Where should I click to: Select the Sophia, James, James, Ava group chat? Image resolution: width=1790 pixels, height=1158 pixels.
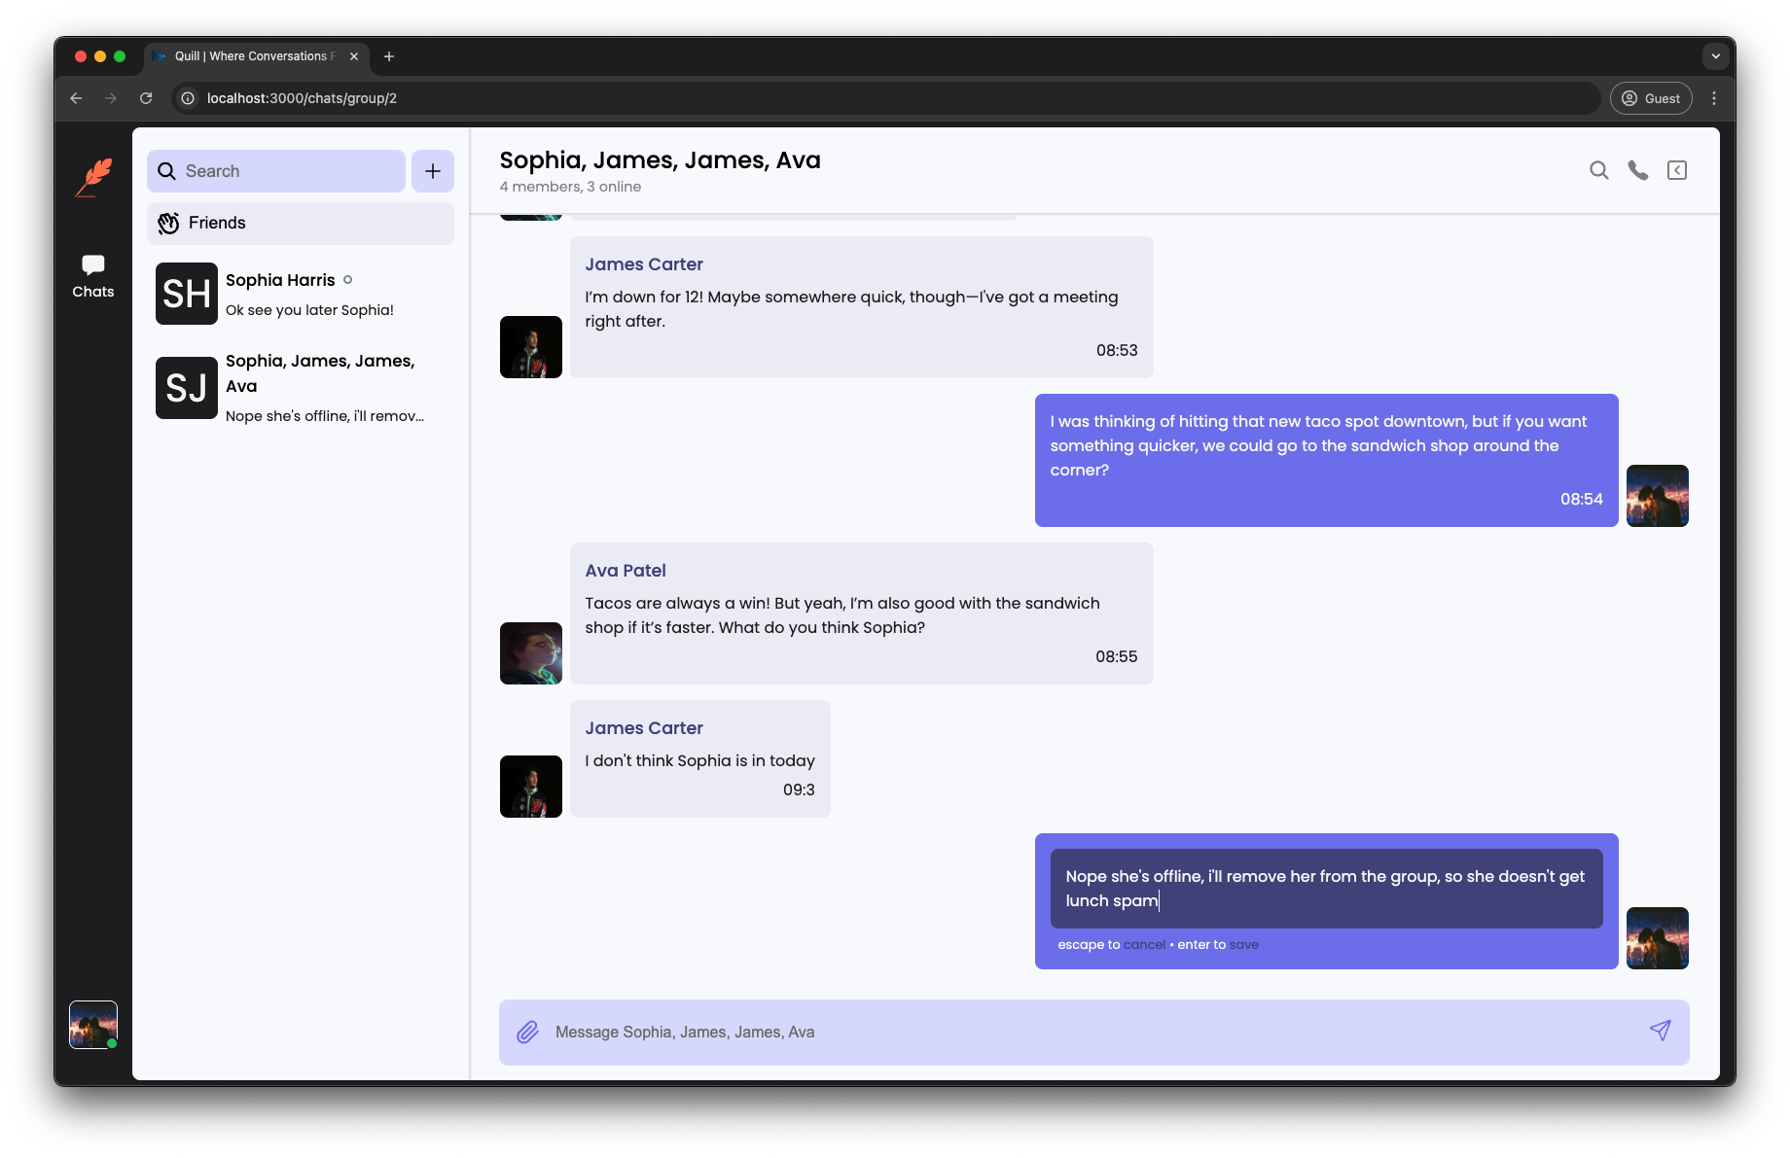pyautogui.click(x=300, y=387)
